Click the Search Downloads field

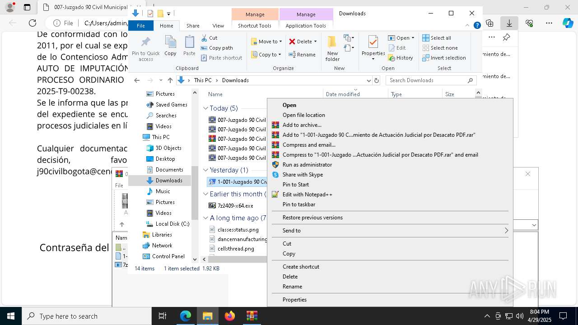(431, 80)
